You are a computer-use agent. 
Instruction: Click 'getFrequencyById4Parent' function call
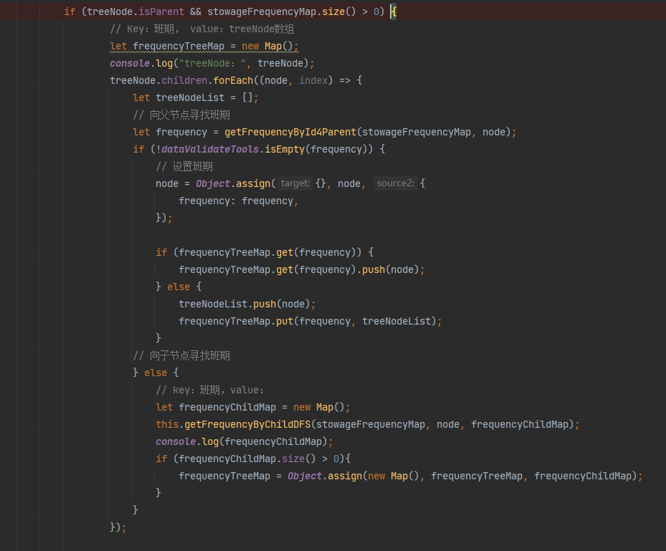[x=290, y=132]
